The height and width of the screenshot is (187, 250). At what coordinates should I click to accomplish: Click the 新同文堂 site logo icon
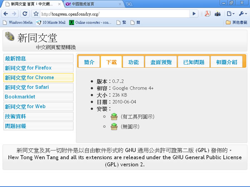point(10,37)
